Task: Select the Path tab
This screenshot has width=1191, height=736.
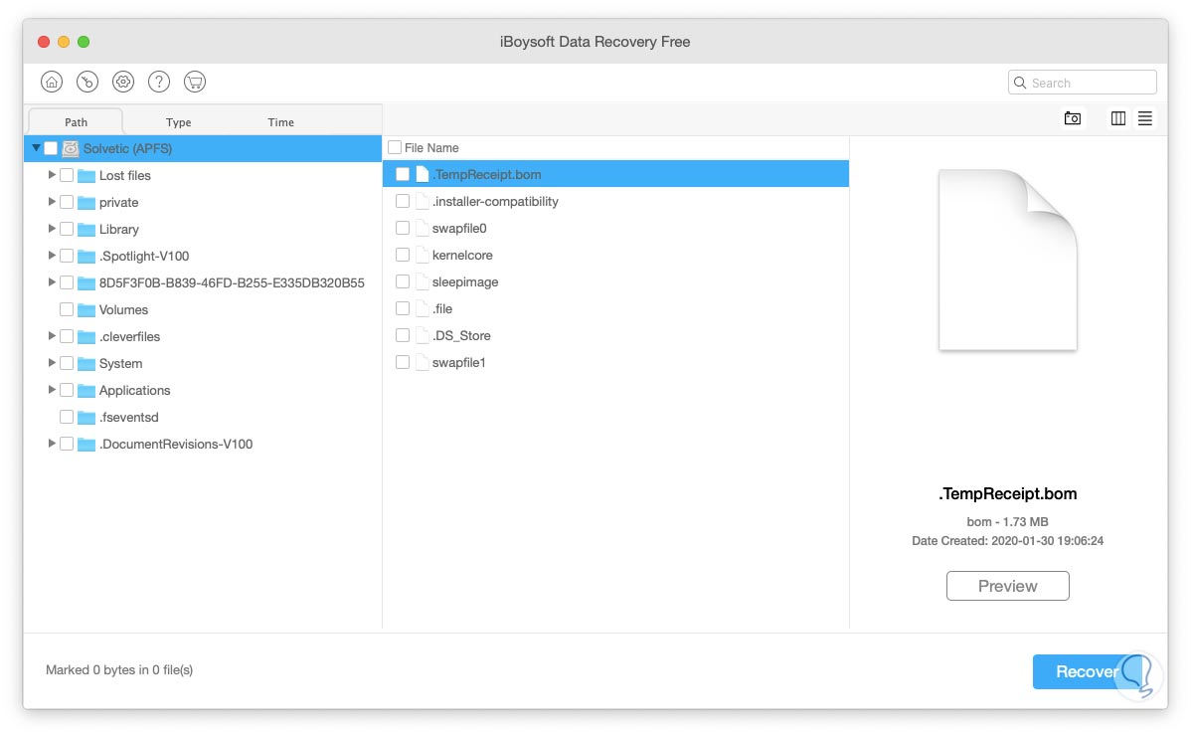Action: click(76, 121)
